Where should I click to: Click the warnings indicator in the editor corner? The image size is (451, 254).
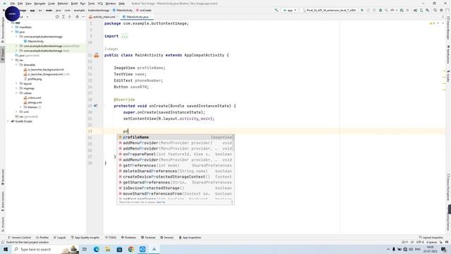click(x=432, y=23)
